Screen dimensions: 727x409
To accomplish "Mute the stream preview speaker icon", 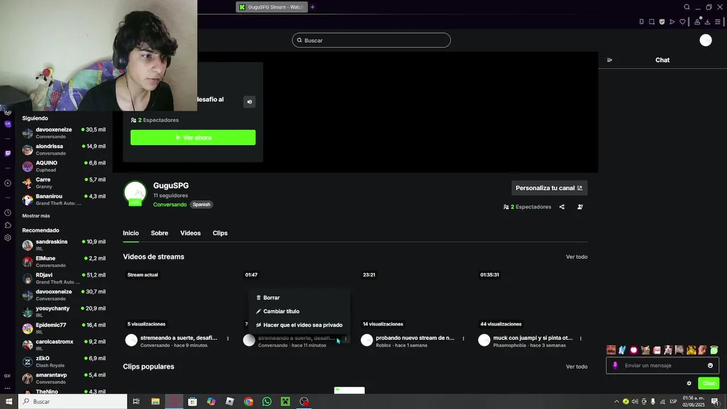I will tap(249, 102).
